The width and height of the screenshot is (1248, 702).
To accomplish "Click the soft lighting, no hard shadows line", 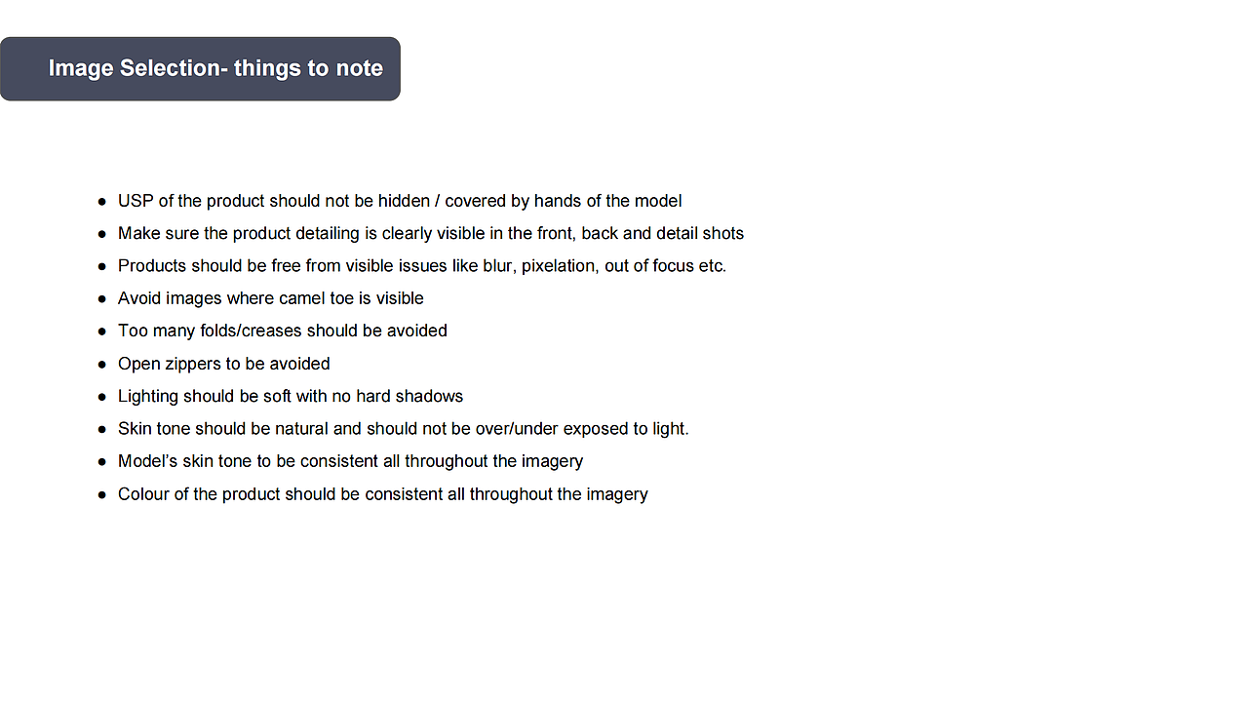I will [x=290, y=396].
